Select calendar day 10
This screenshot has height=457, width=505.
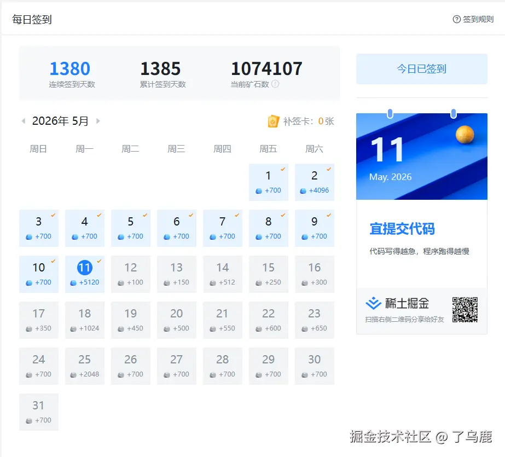[39, 274]
